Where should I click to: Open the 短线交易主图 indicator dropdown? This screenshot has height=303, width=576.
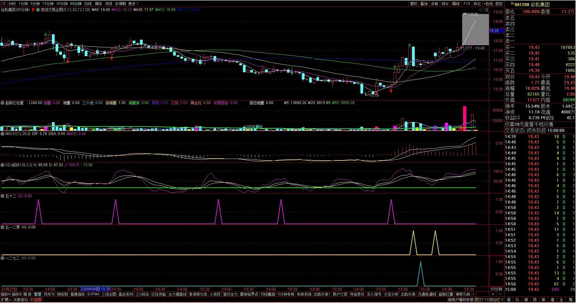pyautogui.click(x=38, y=10)
